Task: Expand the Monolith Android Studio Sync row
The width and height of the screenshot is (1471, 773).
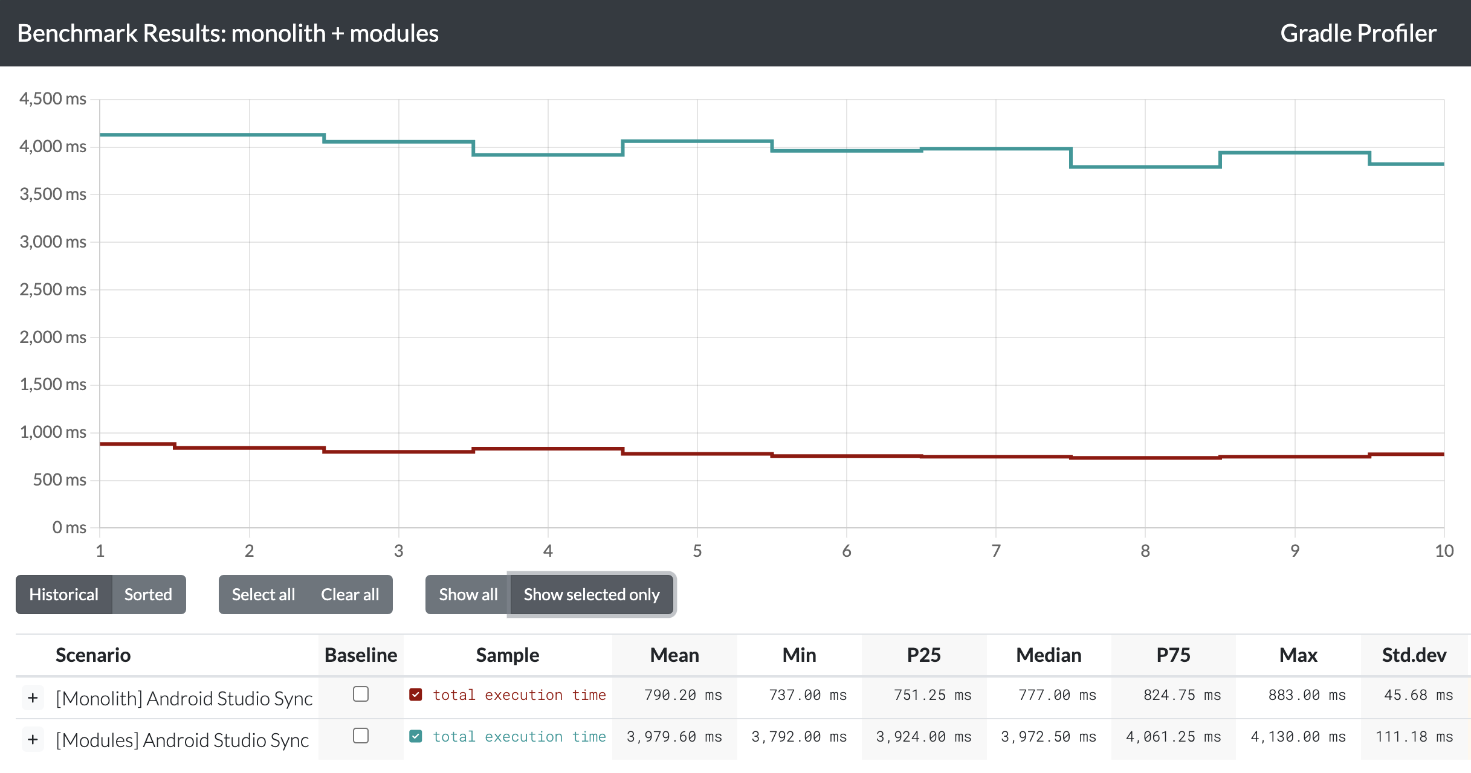Action: (x=33, y=698)
